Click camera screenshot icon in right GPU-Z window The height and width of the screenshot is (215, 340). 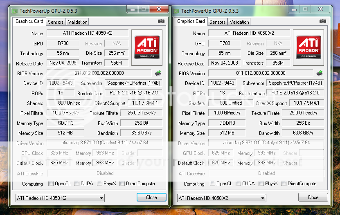pos(323,21)
